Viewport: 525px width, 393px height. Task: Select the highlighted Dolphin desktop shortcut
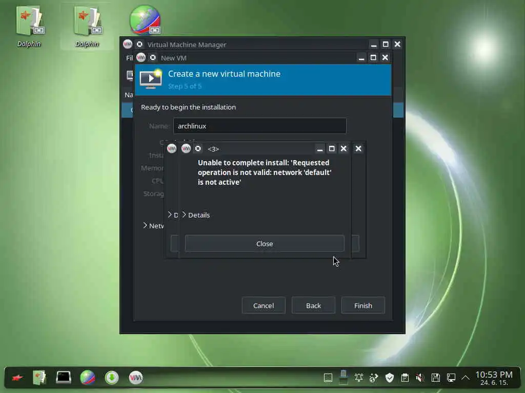point(87,27)
